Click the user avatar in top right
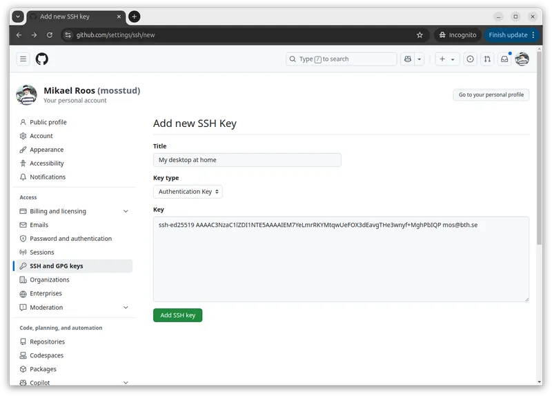This screenshot has height=396, width=552. [x=522, y=59]
